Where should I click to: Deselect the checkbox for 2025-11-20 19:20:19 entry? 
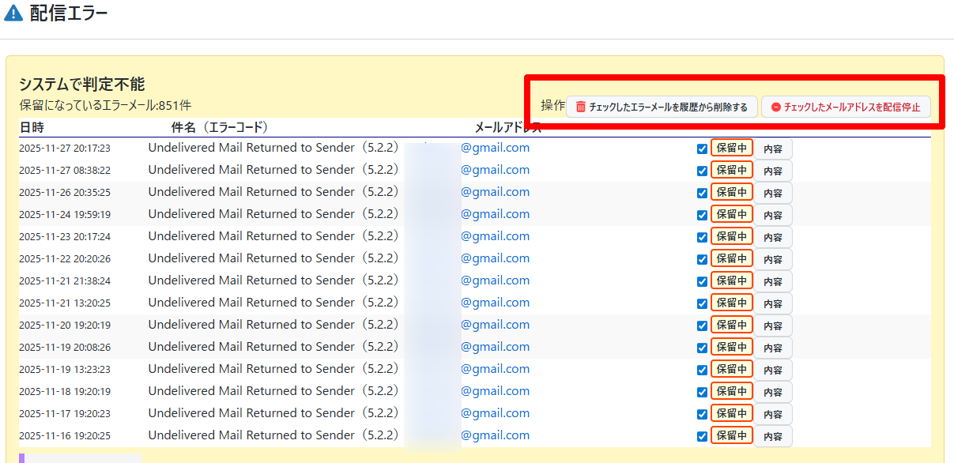click(x=703, y=326)
